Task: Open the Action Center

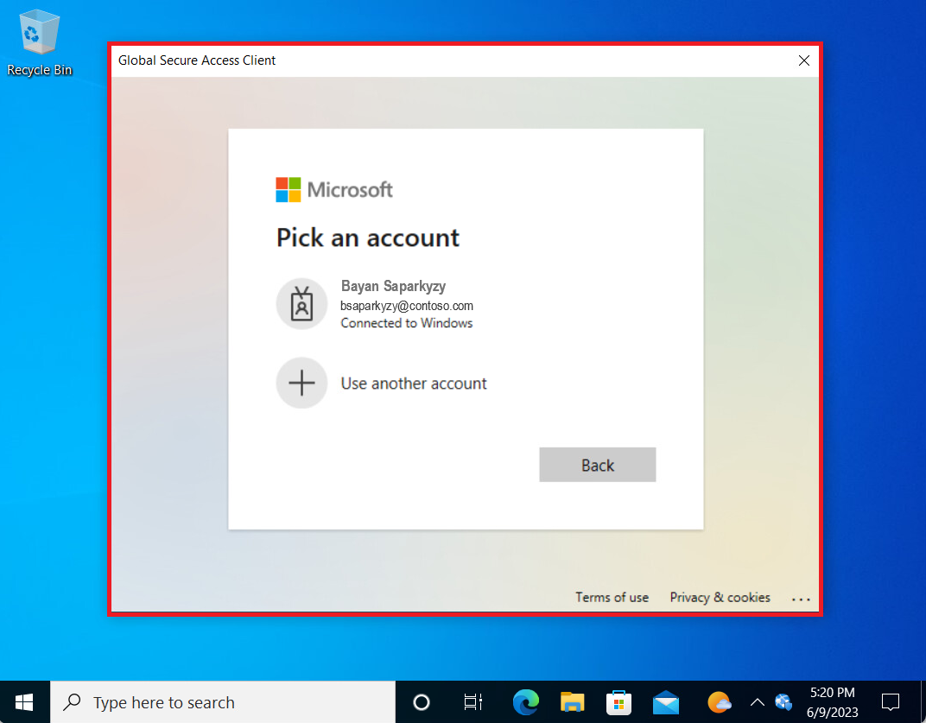Action: pos(891,702)
